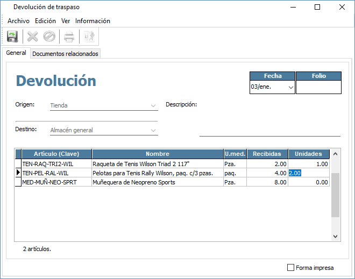Click the delete X icon in toolbar

point(33,37)
